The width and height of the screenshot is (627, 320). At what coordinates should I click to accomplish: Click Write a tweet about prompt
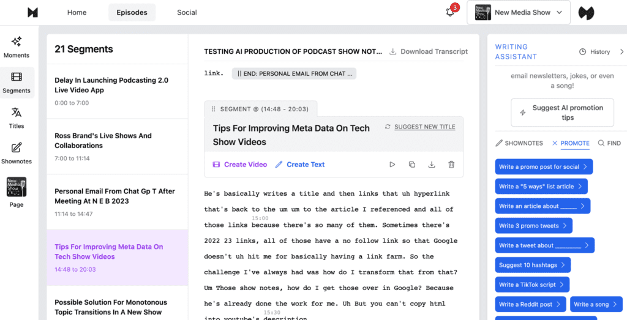pos(544,245)
